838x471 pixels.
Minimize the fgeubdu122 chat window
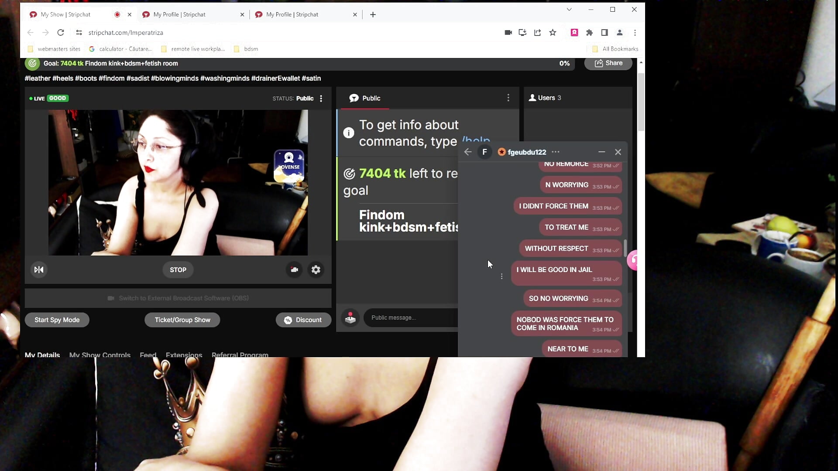click(602, 152)
